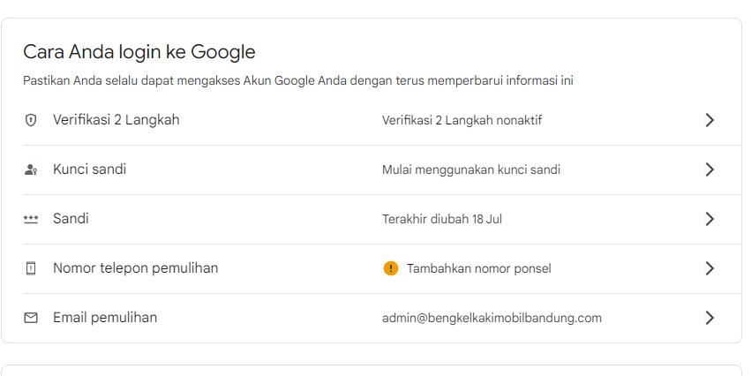This screenshot has height=376, width=751.
Task: Click the Terakhir diubah 18 Jul status
Action: click(442, 219)
